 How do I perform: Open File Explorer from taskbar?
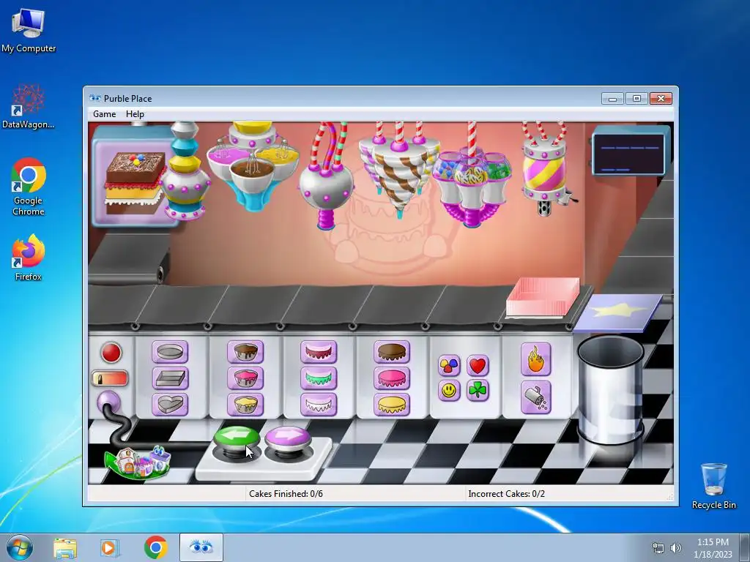(x=65, y=547)
